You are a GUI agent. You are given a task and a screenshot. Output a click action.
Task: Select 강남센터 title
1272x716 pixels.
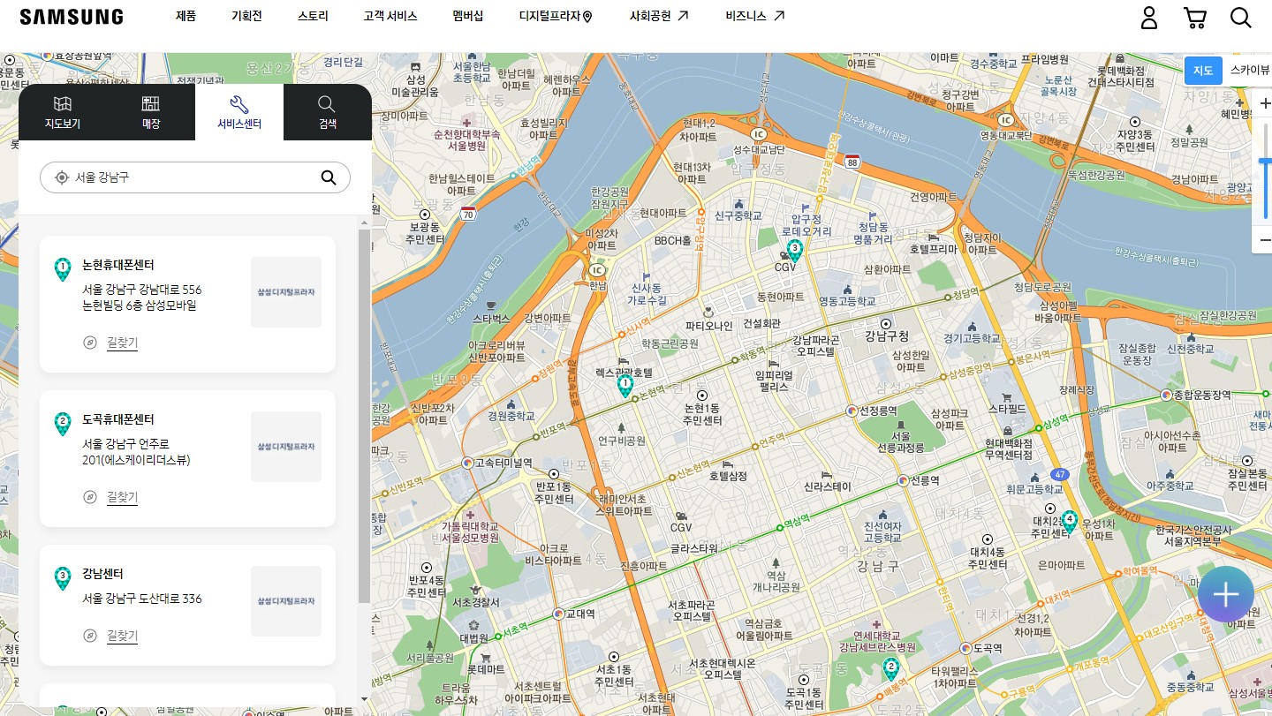click(x=102, y=574)
